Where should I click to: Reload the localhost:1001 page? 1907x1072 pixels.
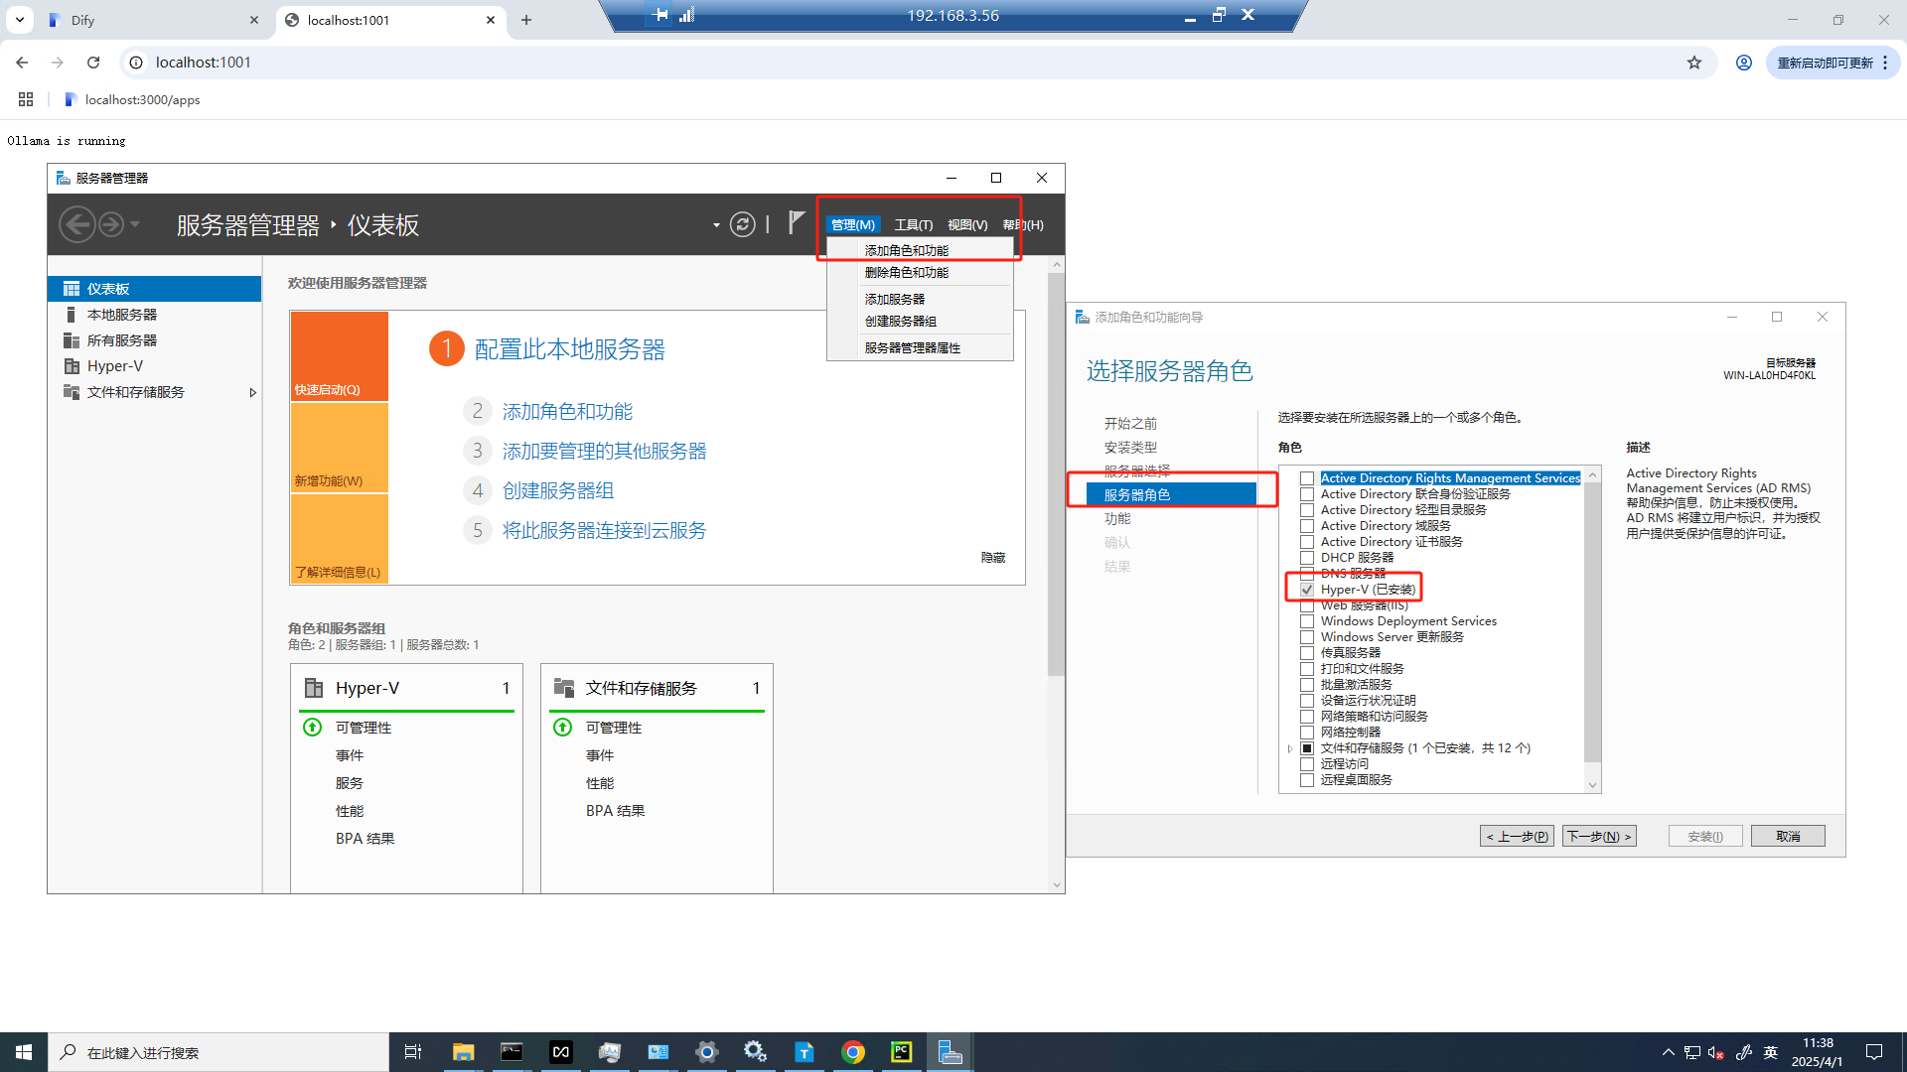[93, 63]
